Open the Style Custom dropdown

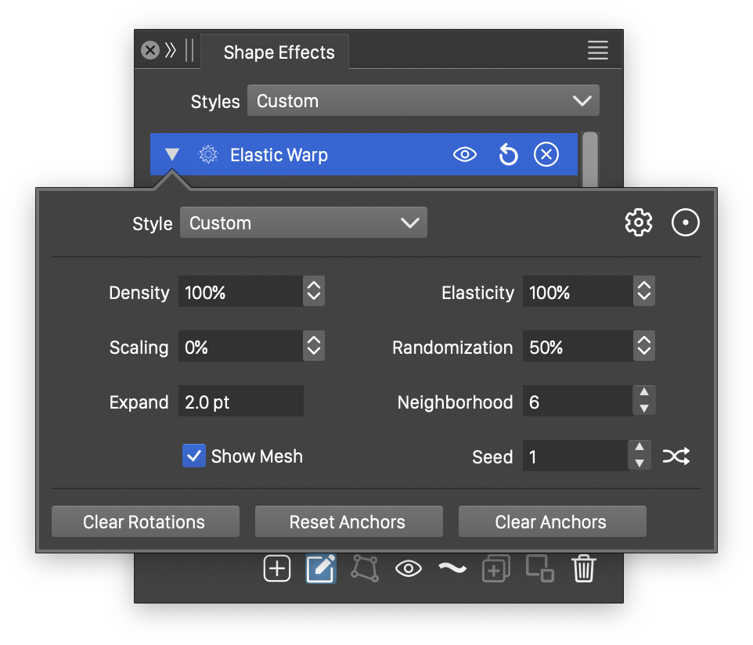[304, 223]
